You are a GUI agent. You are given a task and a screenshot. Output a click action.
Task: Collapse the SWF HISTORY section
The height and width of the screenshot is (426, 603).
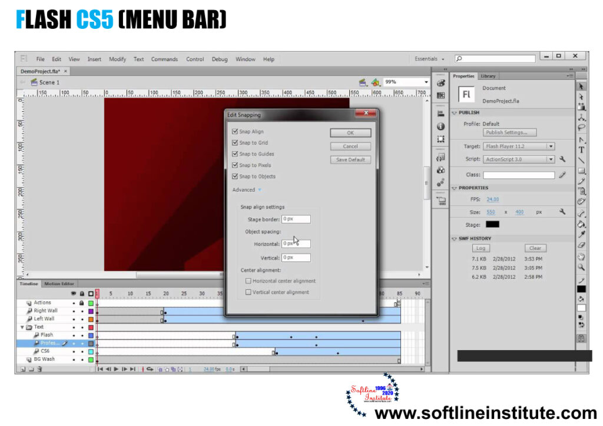[x=454, y=238]
